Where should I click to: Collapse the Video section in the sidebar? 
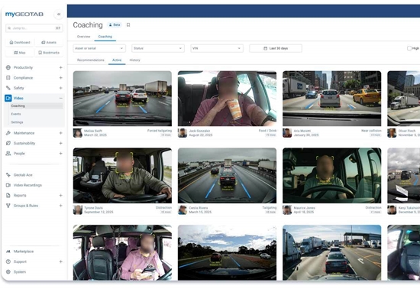pos(61,98)
